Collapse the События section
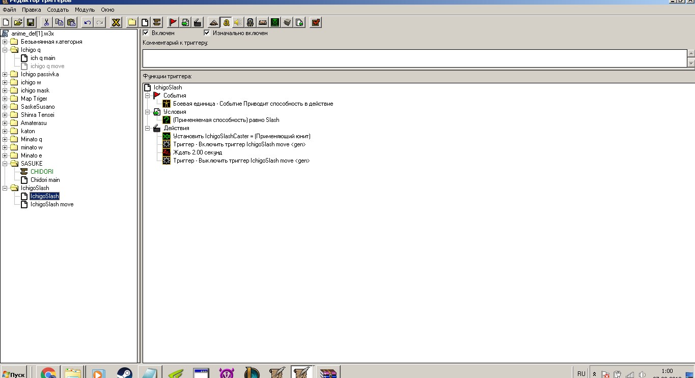 tap(148, 96)
